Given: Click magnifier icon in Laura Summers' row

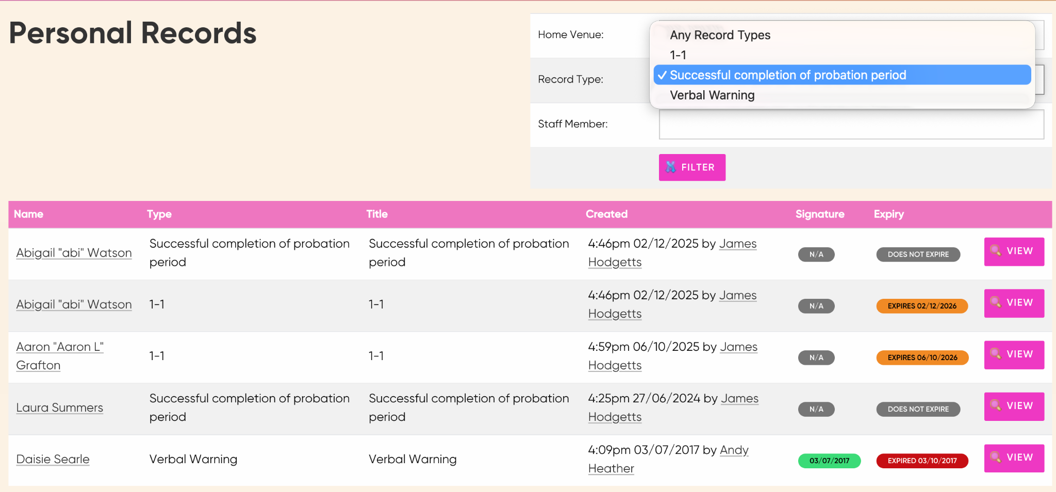Looking at the screenshot, I should coord(996,405).
